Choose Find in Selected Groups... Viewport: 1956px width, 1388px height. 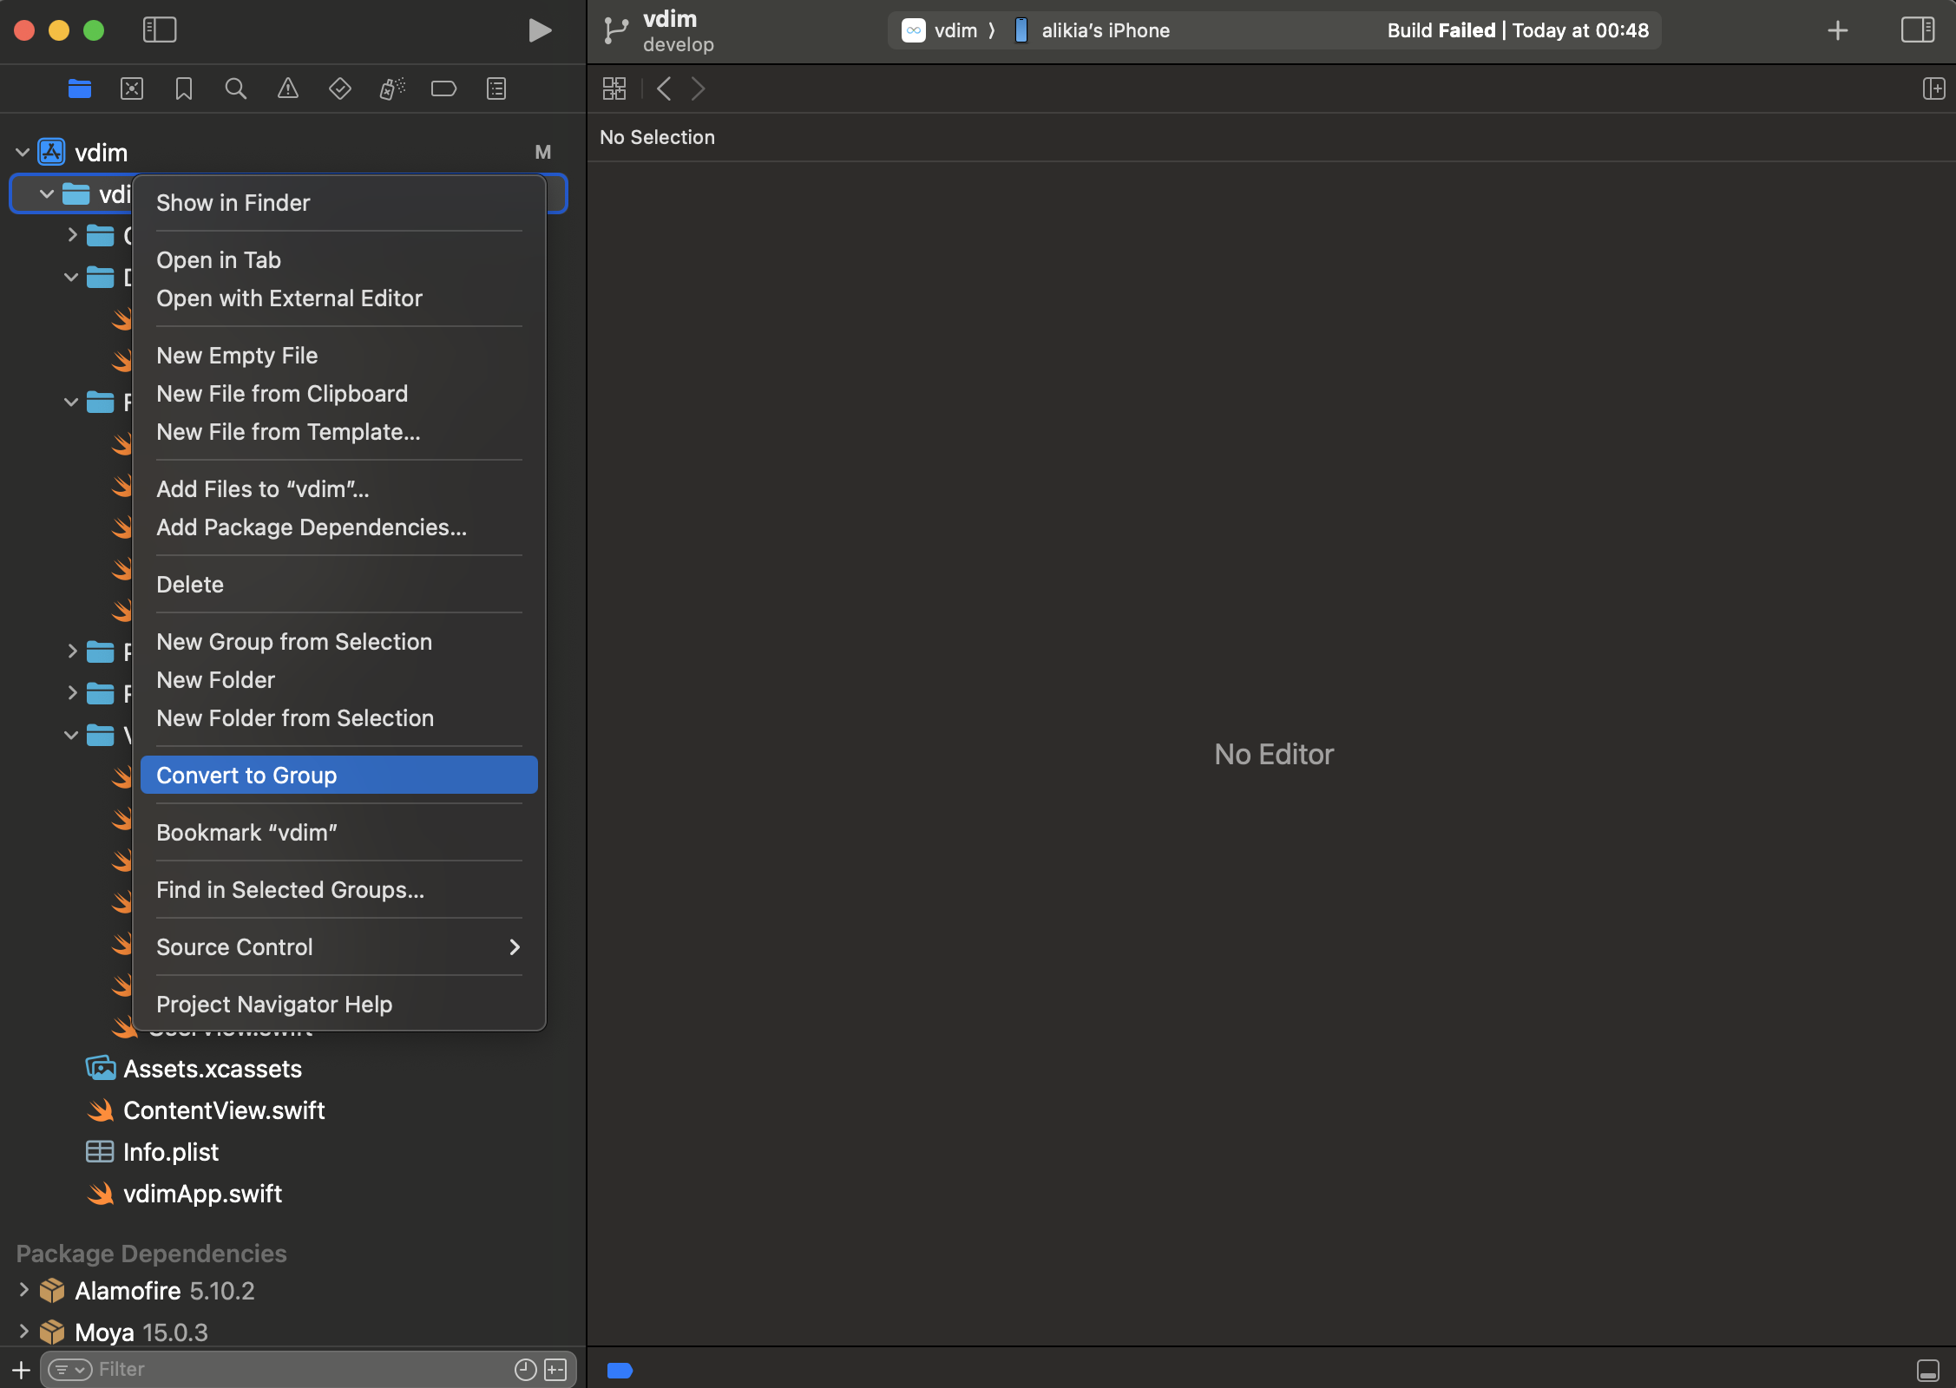(x=338, y=890)
